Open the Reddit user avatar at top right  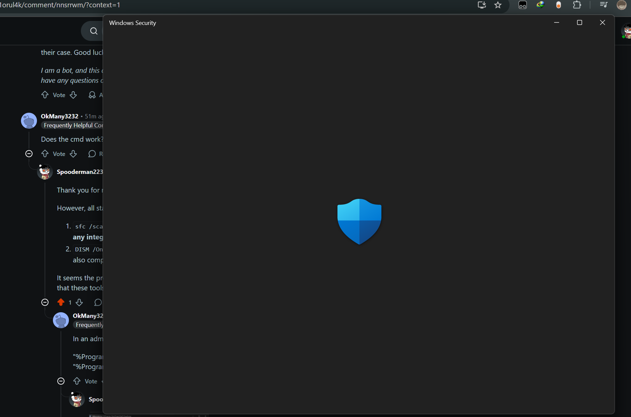point(627,31)
